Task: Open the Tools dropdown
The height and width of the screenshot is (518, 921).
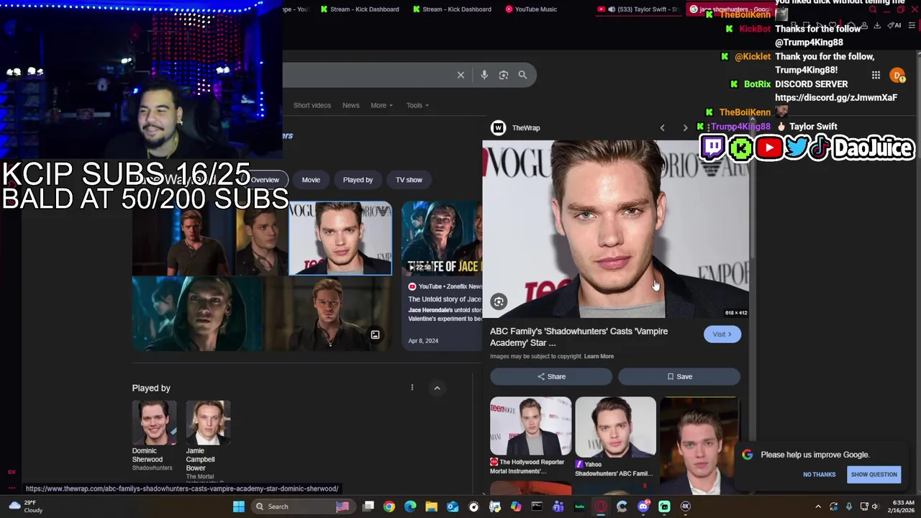Action: (417, 105)
